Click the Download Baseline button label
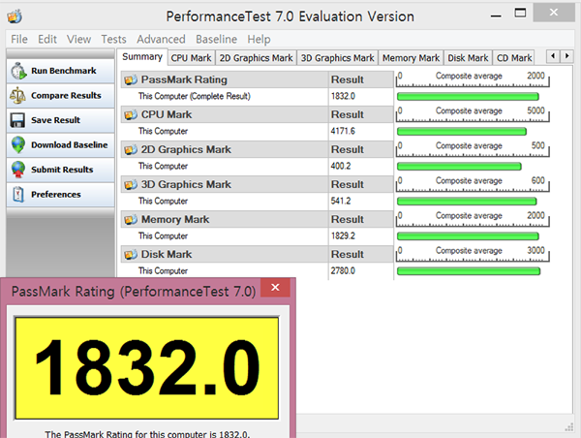 70,145
